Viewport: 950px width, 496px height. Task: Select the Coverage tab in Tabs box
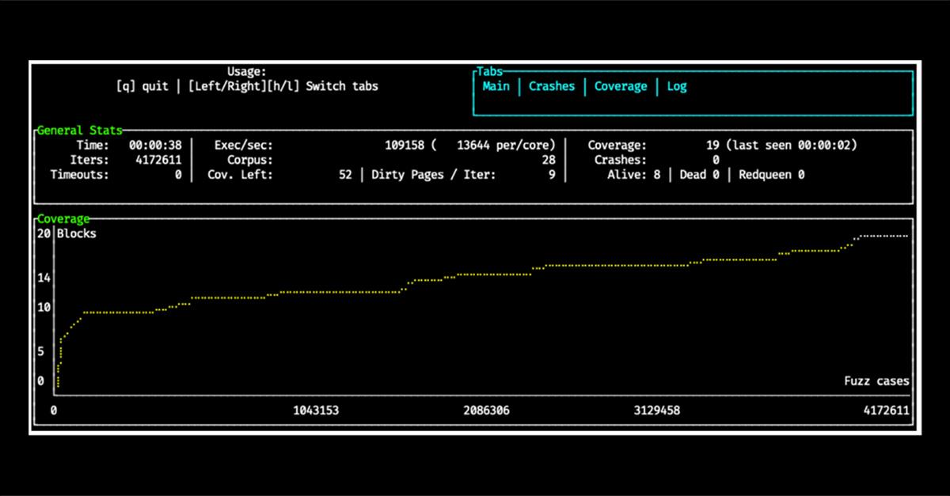(620, 86)
